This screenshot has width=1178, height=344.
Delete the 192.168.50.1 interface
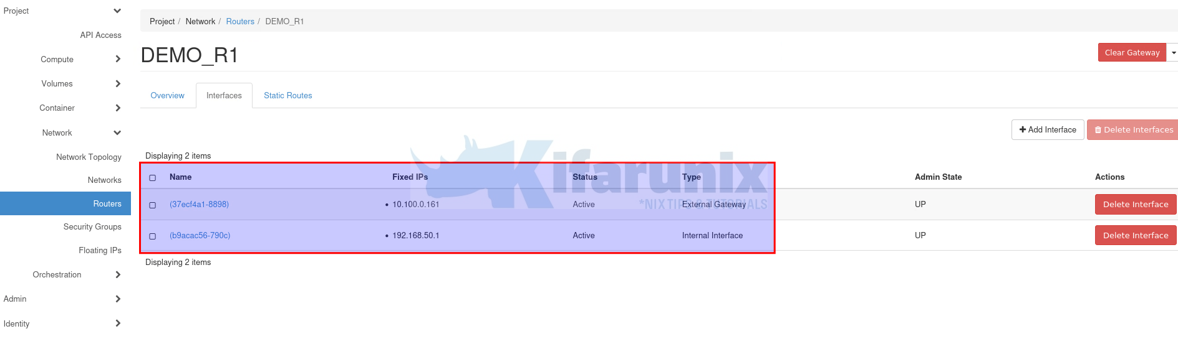point(1136,235)
